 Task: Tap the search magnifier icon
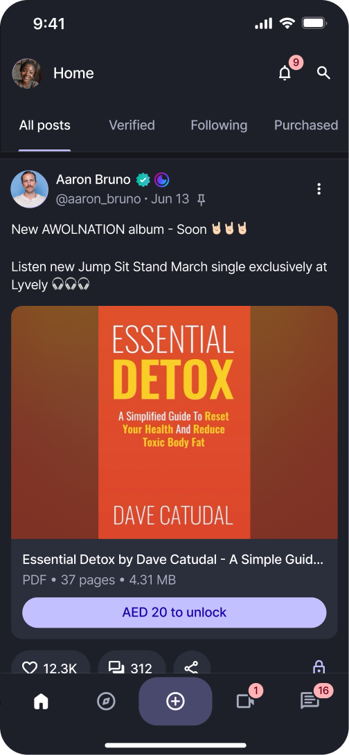[x=323, y=73]
